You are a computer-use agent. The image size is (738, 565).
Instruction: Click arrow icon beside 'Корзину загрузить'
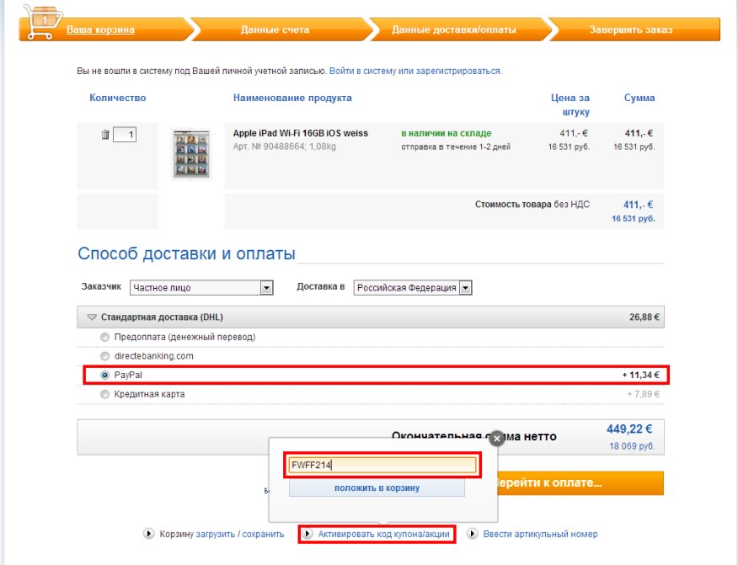149,534
